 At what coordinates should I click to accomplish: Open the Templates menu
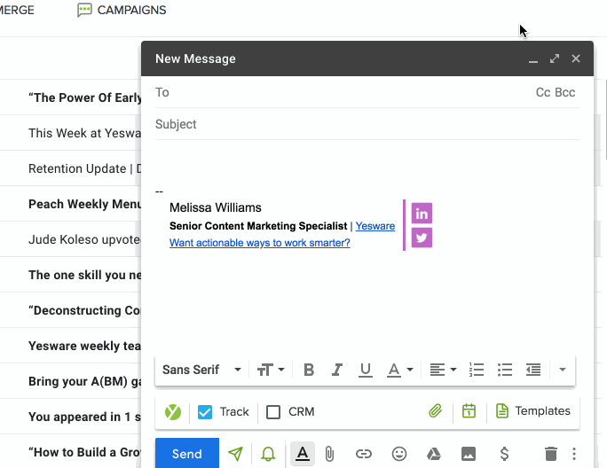pos(532,411)
